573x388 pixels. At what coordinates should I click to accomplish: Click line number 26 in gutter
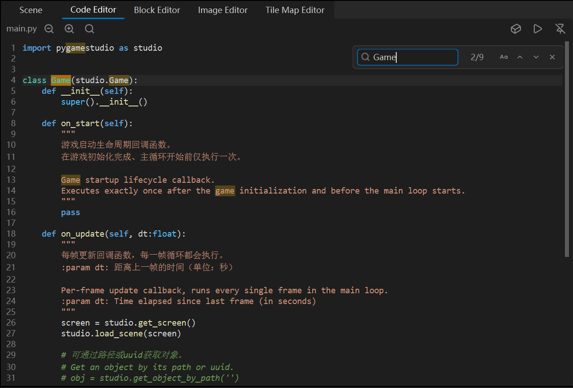point(11,322)
